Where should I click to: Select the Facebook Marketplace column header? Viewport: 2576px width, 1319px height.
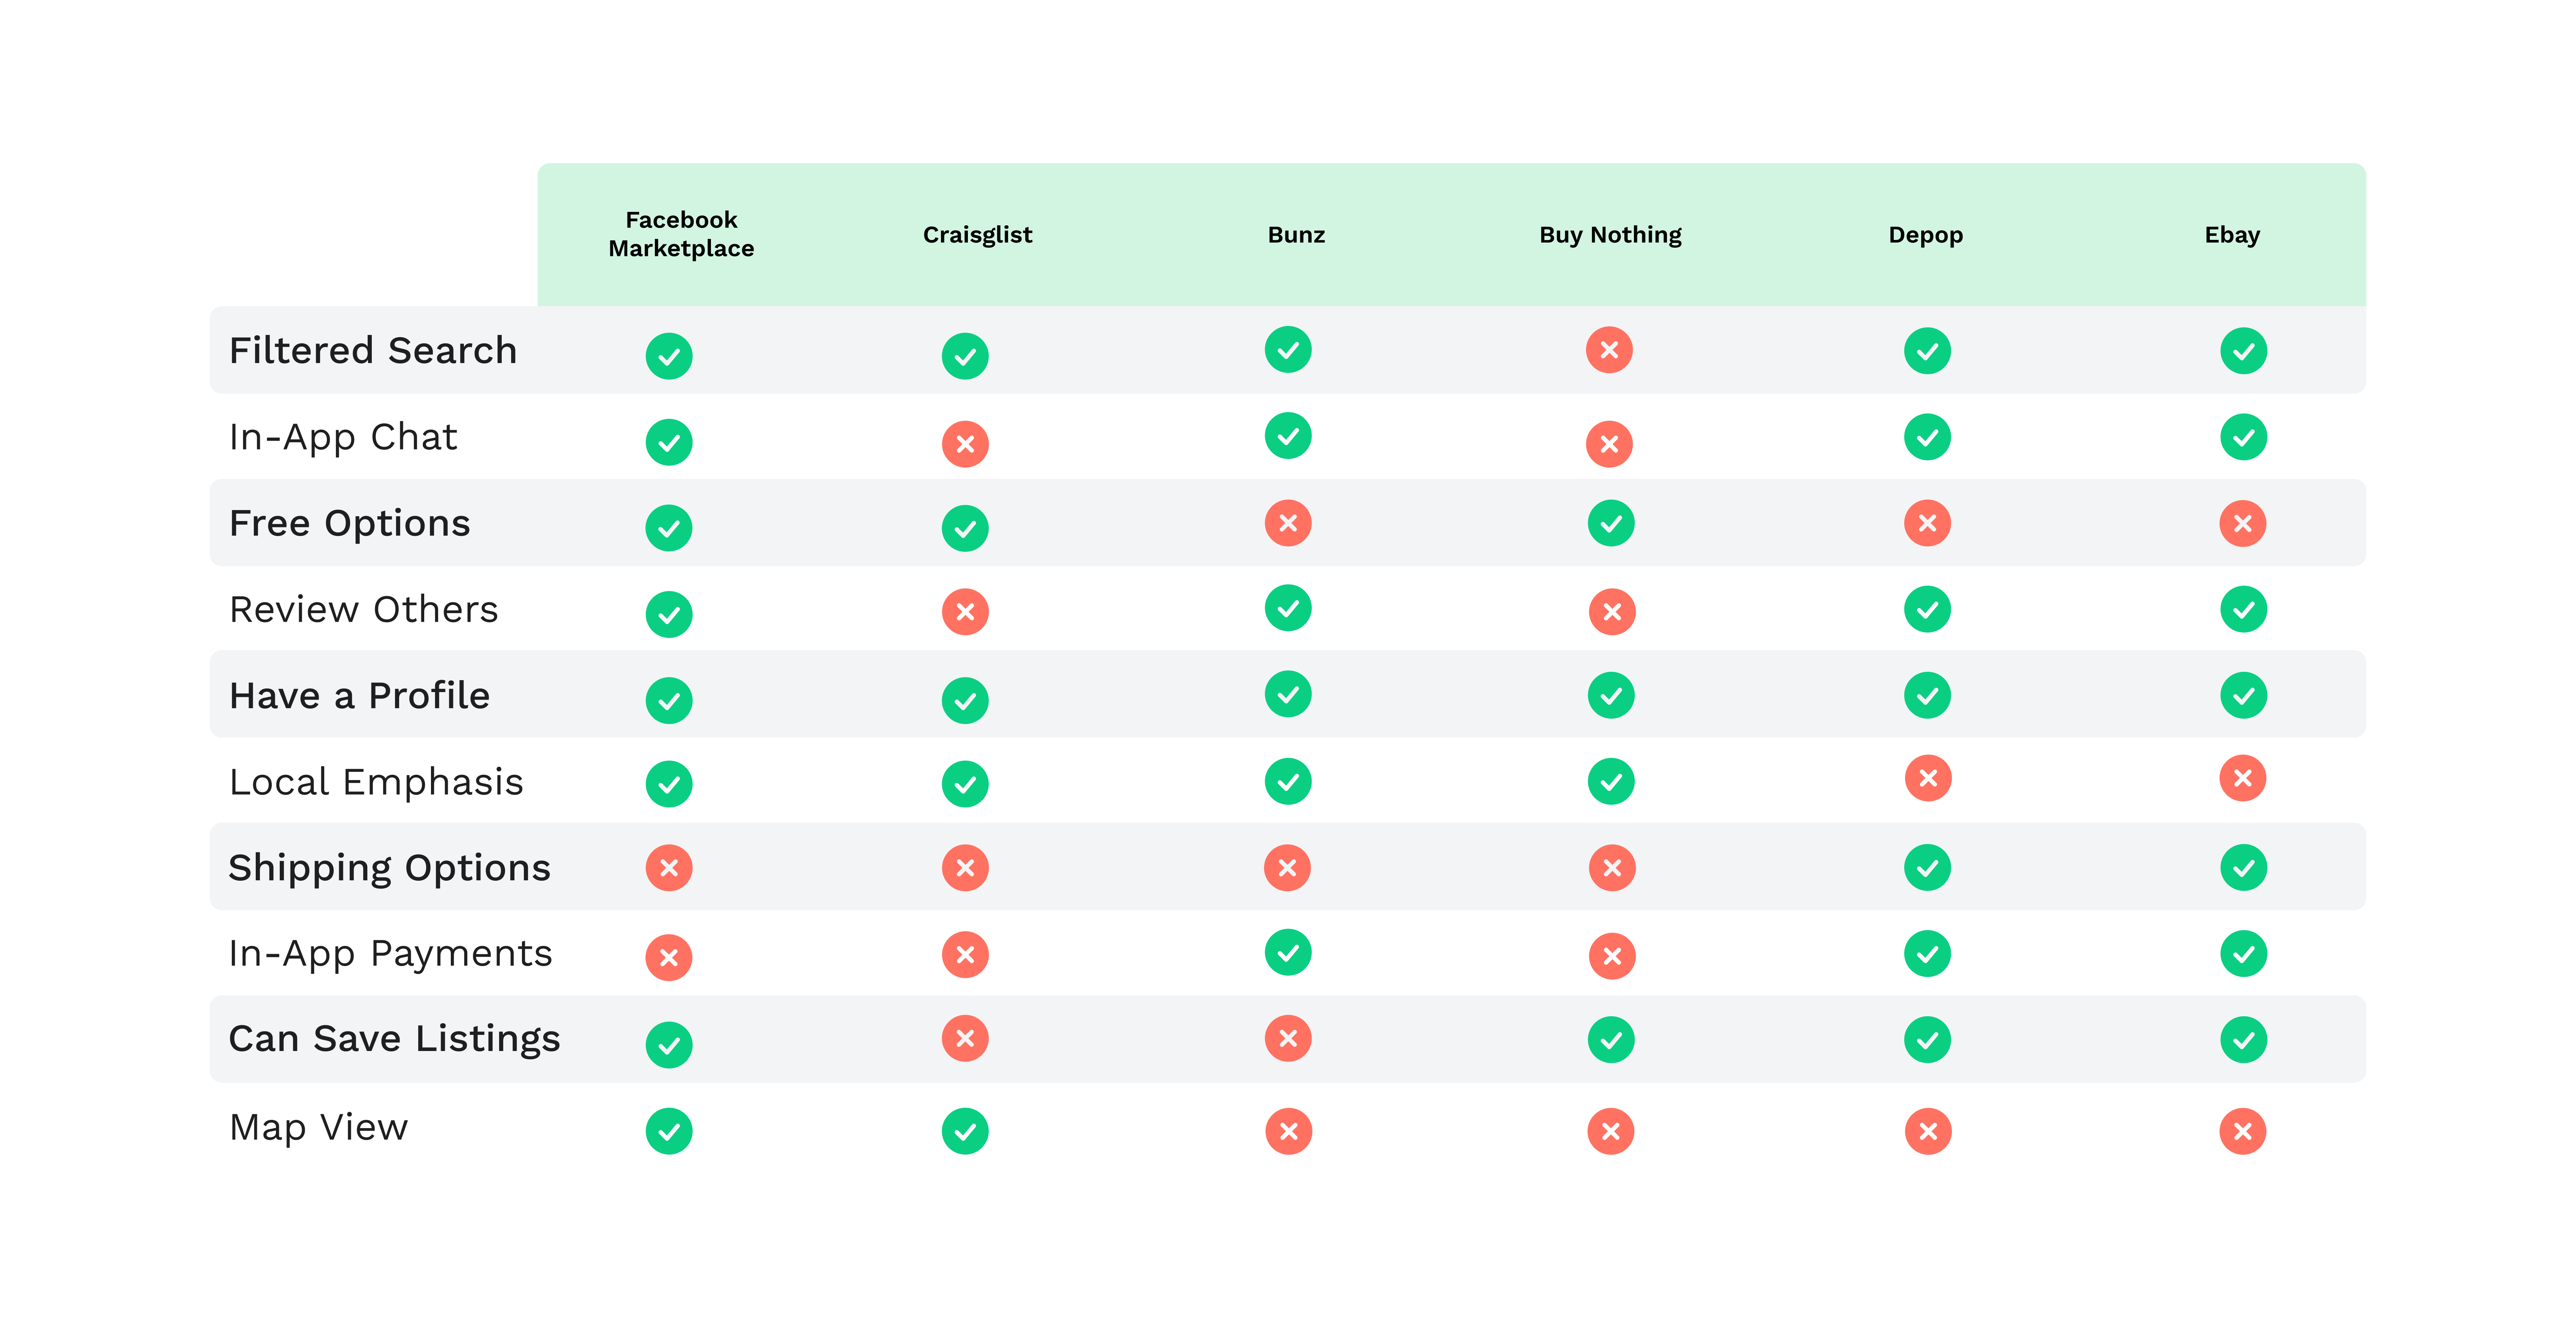pyautogui.click(x=681, y=234)
